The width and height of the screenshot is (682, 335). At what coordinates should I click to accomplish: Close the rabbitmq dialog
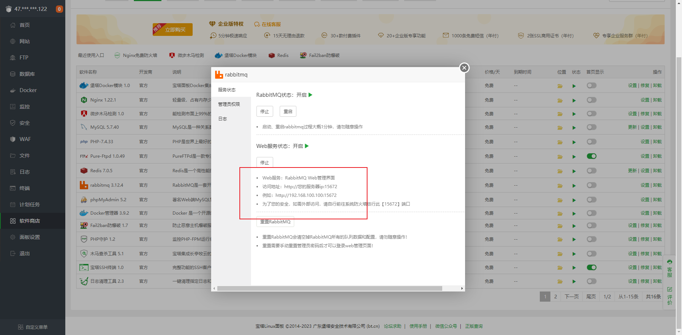[464, 68]
